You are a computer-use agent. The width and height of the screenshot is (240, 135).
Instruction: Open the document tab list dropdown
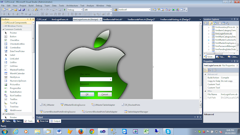[200, 19]
